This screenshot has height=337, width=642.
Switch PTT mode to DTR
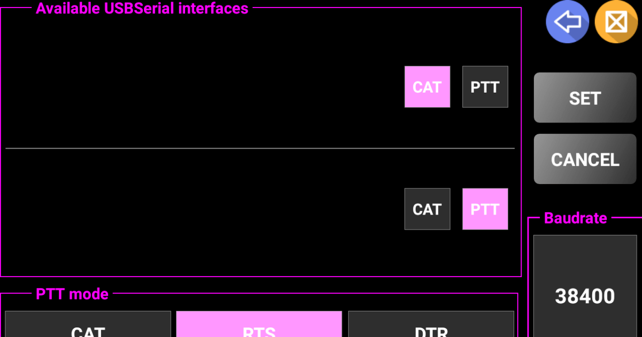tap(431, 327)
